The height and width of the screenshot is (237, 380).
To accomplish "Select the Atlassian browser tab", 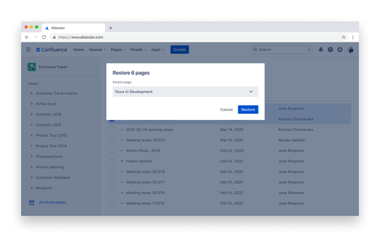I will (73, 28).
